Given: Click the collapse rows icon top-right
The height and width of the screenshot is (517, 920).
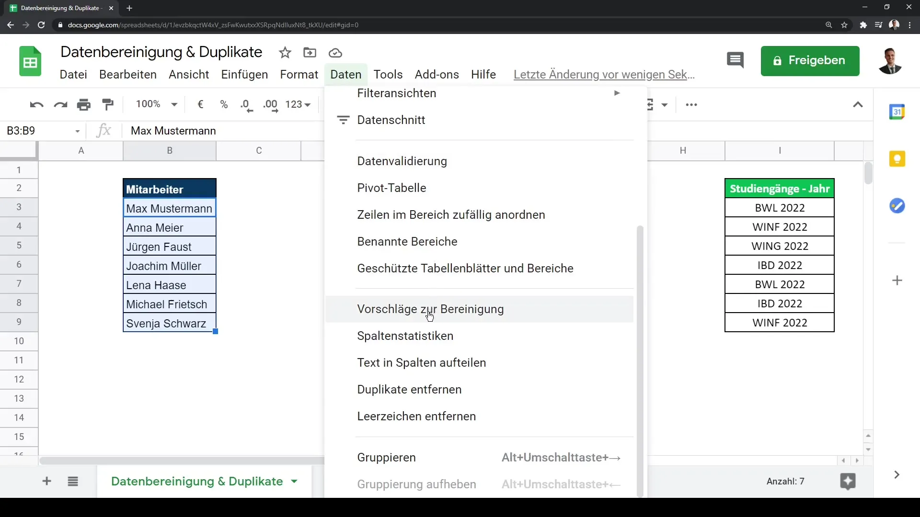Looking at the screenshot, I should point(858,104).
